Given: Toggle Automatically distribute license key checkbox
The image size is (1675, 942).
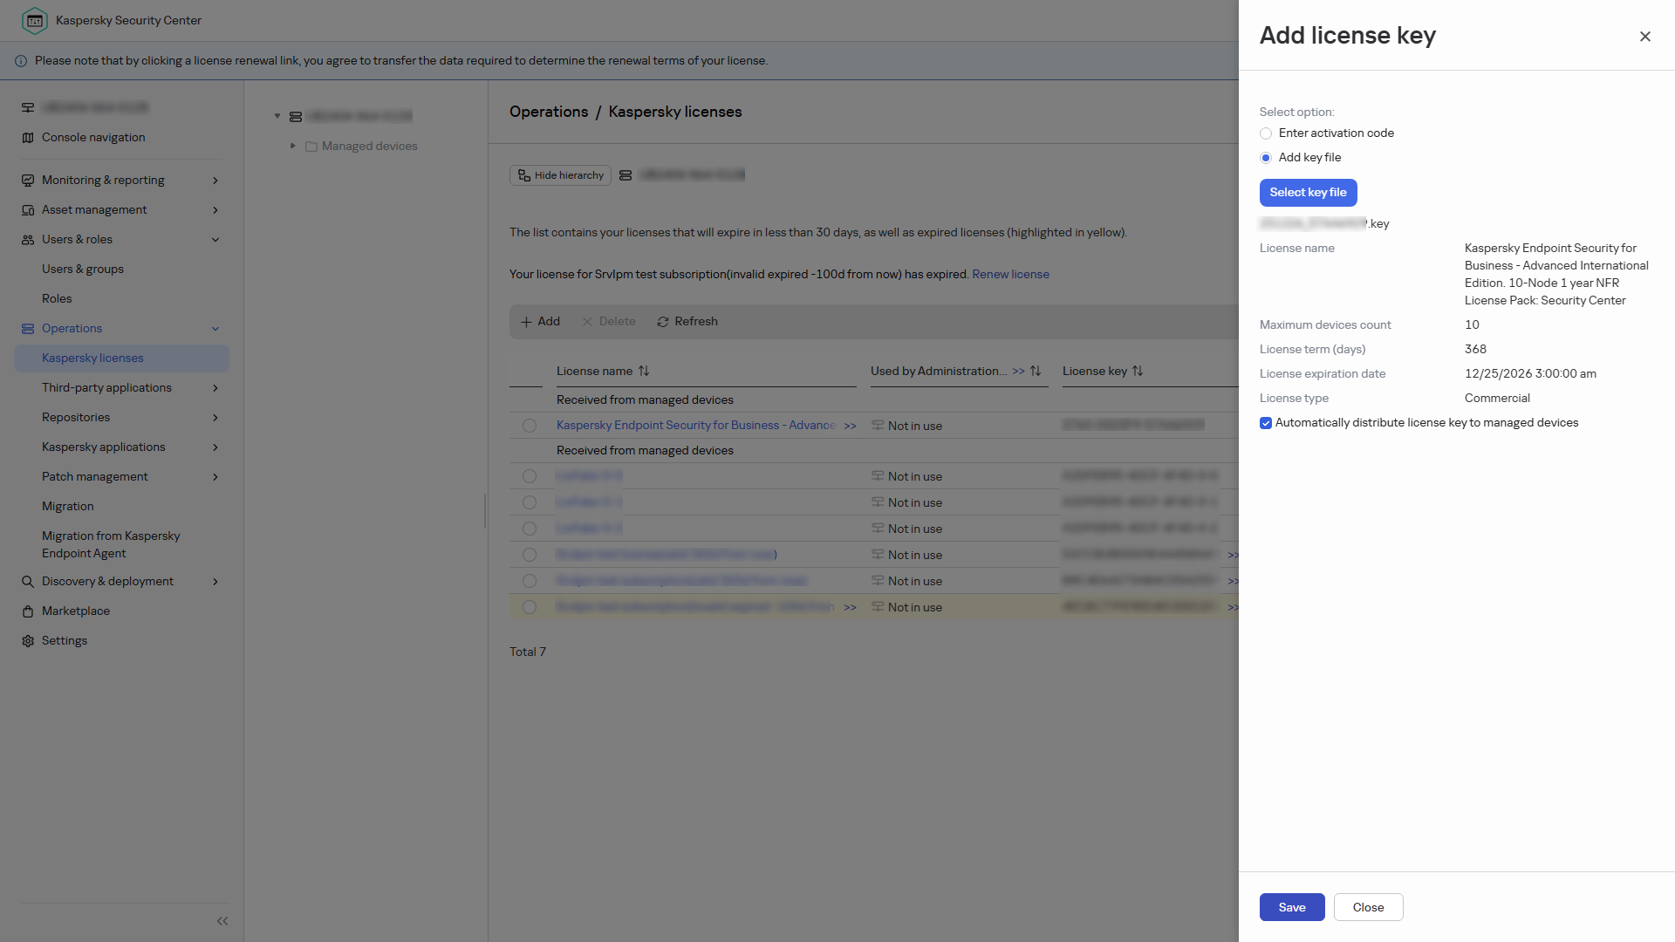Looking at the screenshot, I should pyautogui.click(x=1266, y=423).
